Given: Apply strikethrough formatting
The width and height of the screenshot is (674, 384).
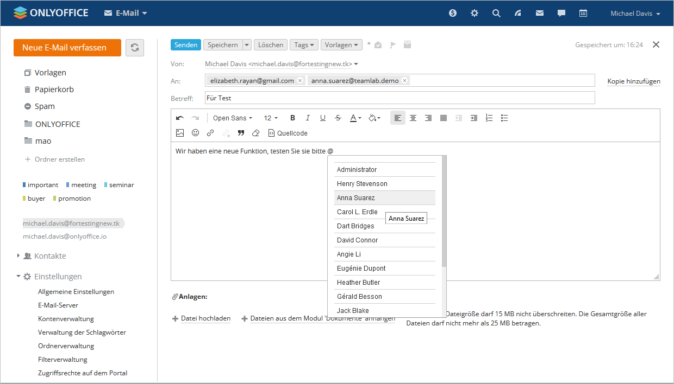Looking at the screenshot, I should click(x=338, y=118).
